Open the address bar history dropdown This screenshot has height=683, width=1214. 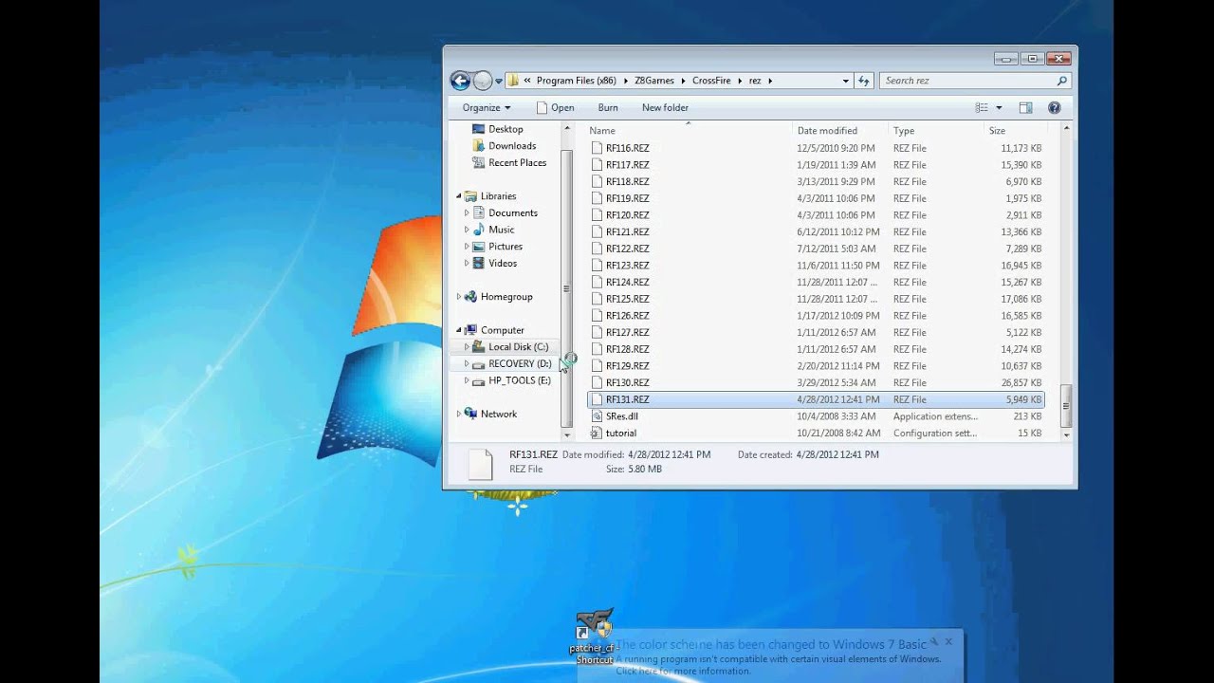click(x=846, y=81)
